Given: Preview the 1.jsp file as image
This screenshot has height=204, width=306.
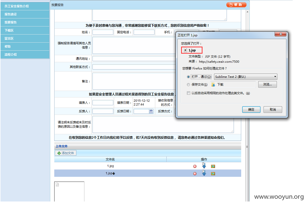Looking at the screenshot, I should [x=213, y=174].
